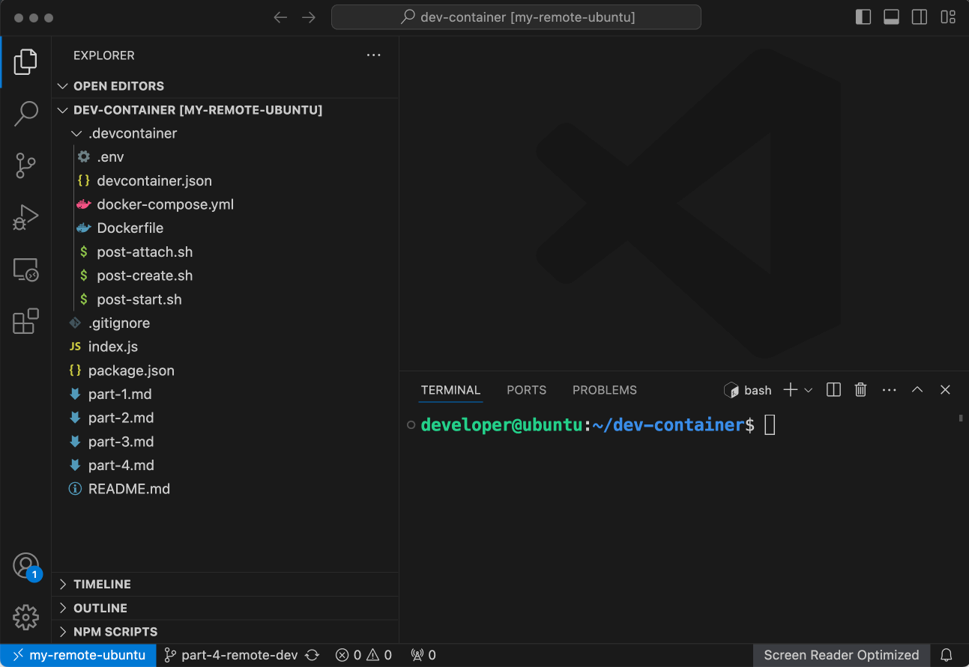
Task: Switch to the PROBLEMS tab
Action: point(604,390)
